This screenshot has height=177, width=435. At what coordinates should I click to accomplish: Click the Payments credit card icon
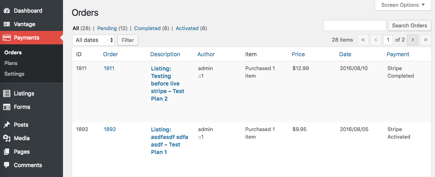click(7, 38)
